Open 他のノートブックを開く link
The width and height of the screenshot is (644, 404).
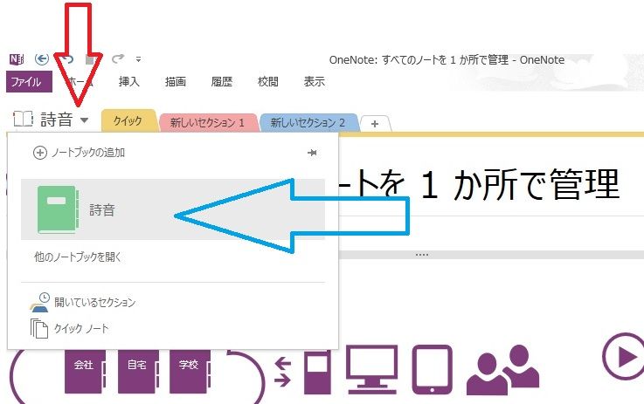tap(78, 257)
